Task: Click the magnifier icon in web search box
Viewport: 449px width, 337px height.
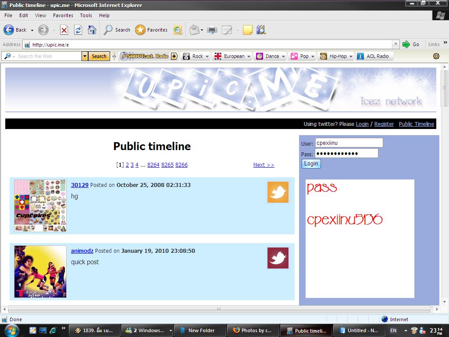Action: click(x=7, y=56)
